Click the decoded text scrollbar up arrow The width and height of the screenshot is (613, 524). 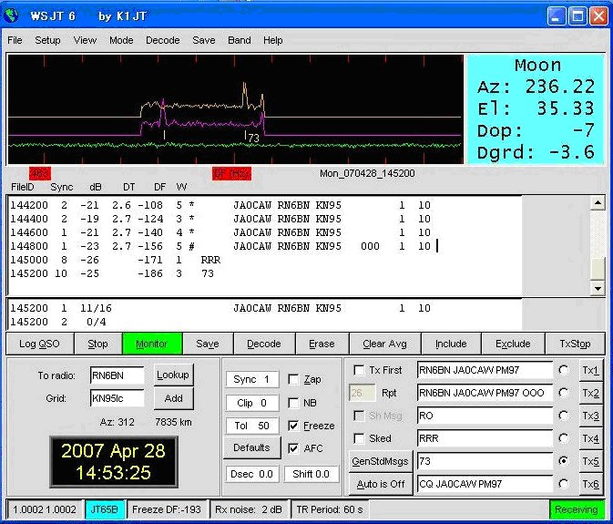pyautogui.click(x=598, y=203)
